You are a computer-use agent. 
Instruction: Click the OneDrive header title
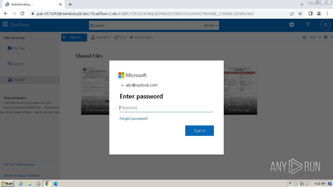[20, 25]
